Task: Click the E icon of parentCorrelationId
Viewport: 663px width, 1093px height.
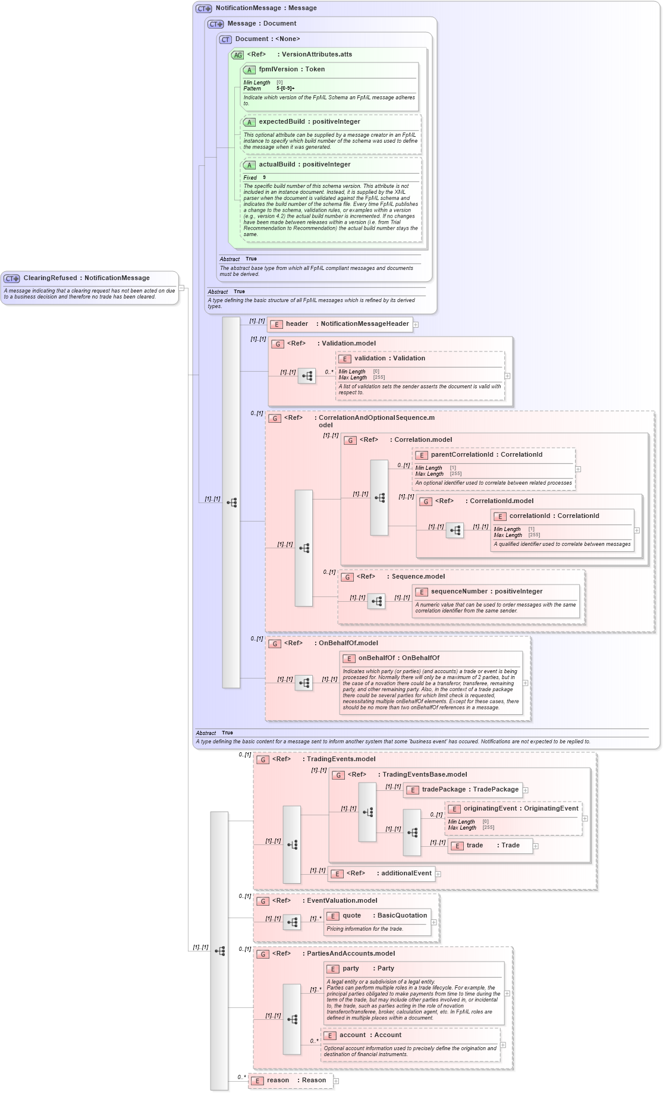Action: point(422,455)
